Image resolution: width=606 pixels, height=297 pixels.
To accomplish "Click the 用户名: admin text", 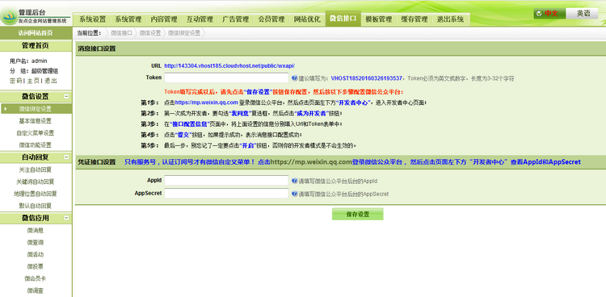I will click(28, 61).
